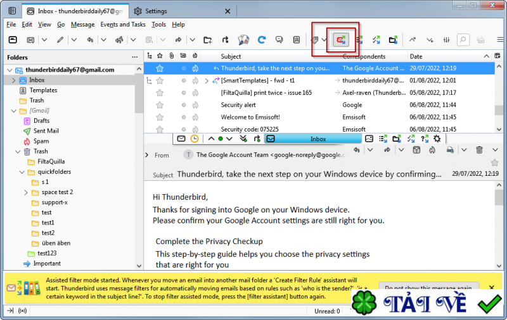Open the Tools menu

point(159,25)
